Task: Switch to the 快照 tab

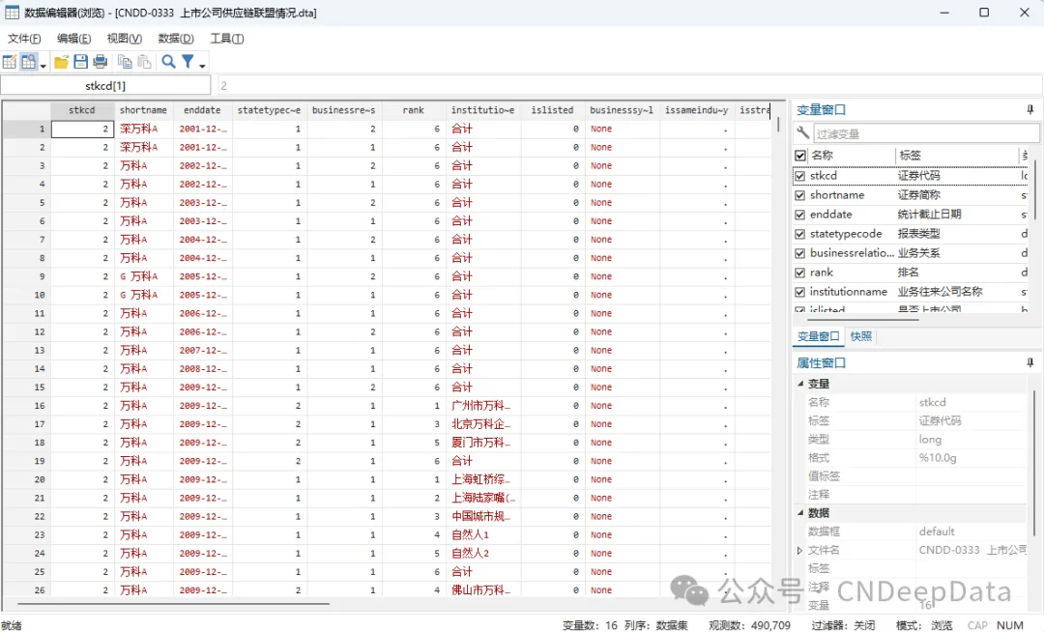Action: point(860,336)
